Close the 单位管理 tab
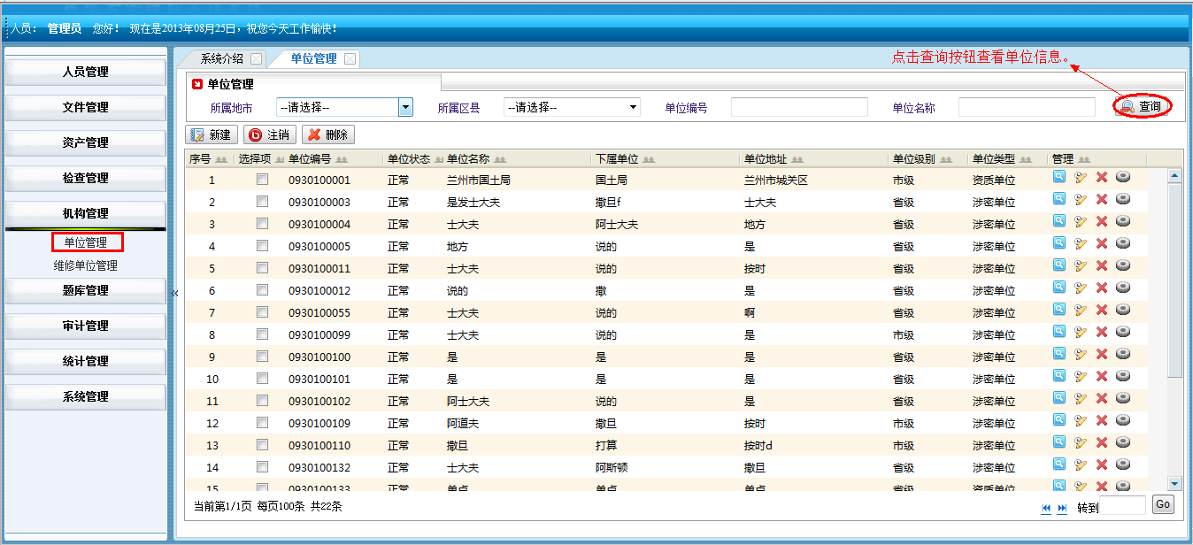The width and height of the screenshot is (1193, 545). coord(350,59)
